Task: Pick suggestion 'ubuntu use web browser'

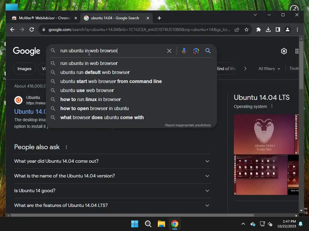Action: pyautogui.click(x=131, y=90)
